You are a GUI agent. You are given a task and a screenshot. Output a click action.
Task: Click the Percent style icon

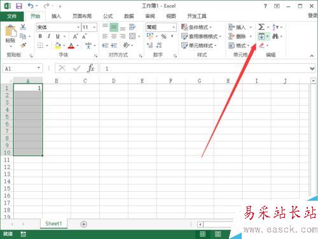point(163,36)
